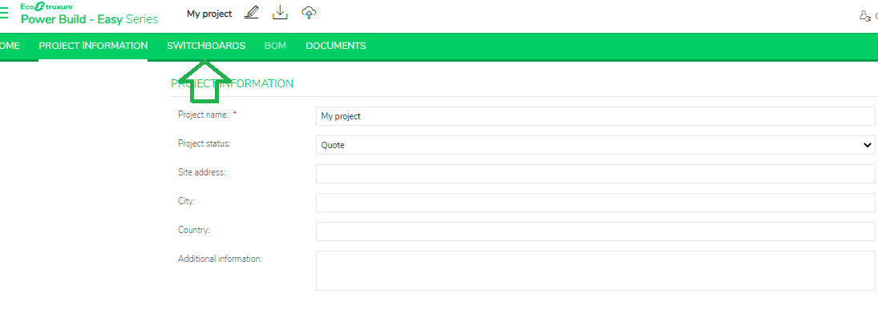878x310 pixels.
Task: Click the Country input field
Action: (x=595, y=231)
